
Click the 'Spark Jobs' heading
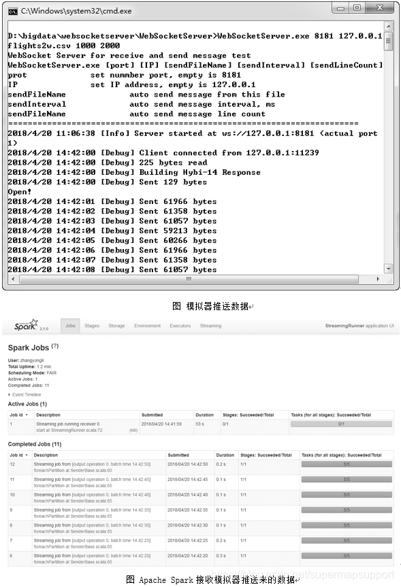(29, 348)
